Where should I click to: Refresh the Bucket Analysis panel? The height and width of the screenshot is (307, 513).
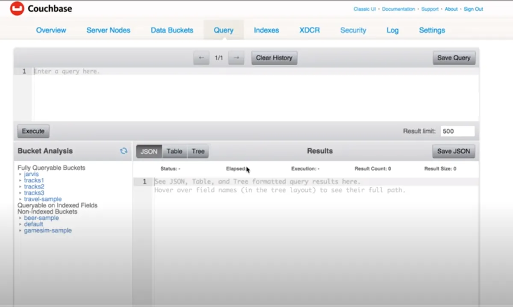pos(124,151)
